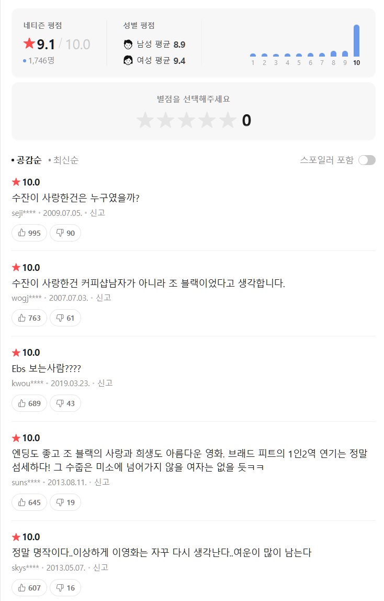The width and height of the screenshot is (384, 601).
Task: Like the kwou**** Ebs review (689)
Action: [29, 403]
